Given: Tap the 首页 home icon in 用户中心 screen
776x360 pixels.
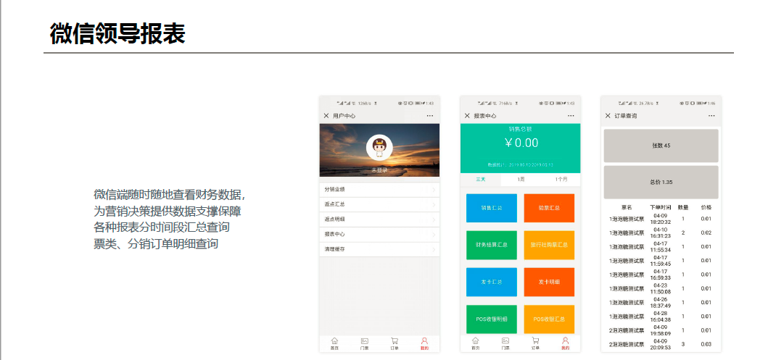Looking at the screenshot, I should point(334,343).
